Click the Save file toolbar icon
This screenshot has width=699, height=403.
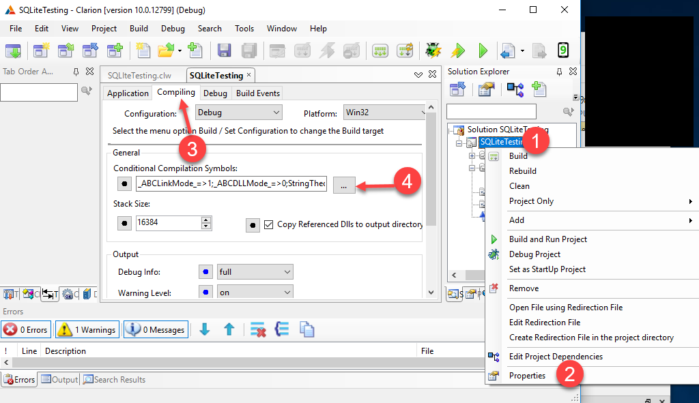224,51
